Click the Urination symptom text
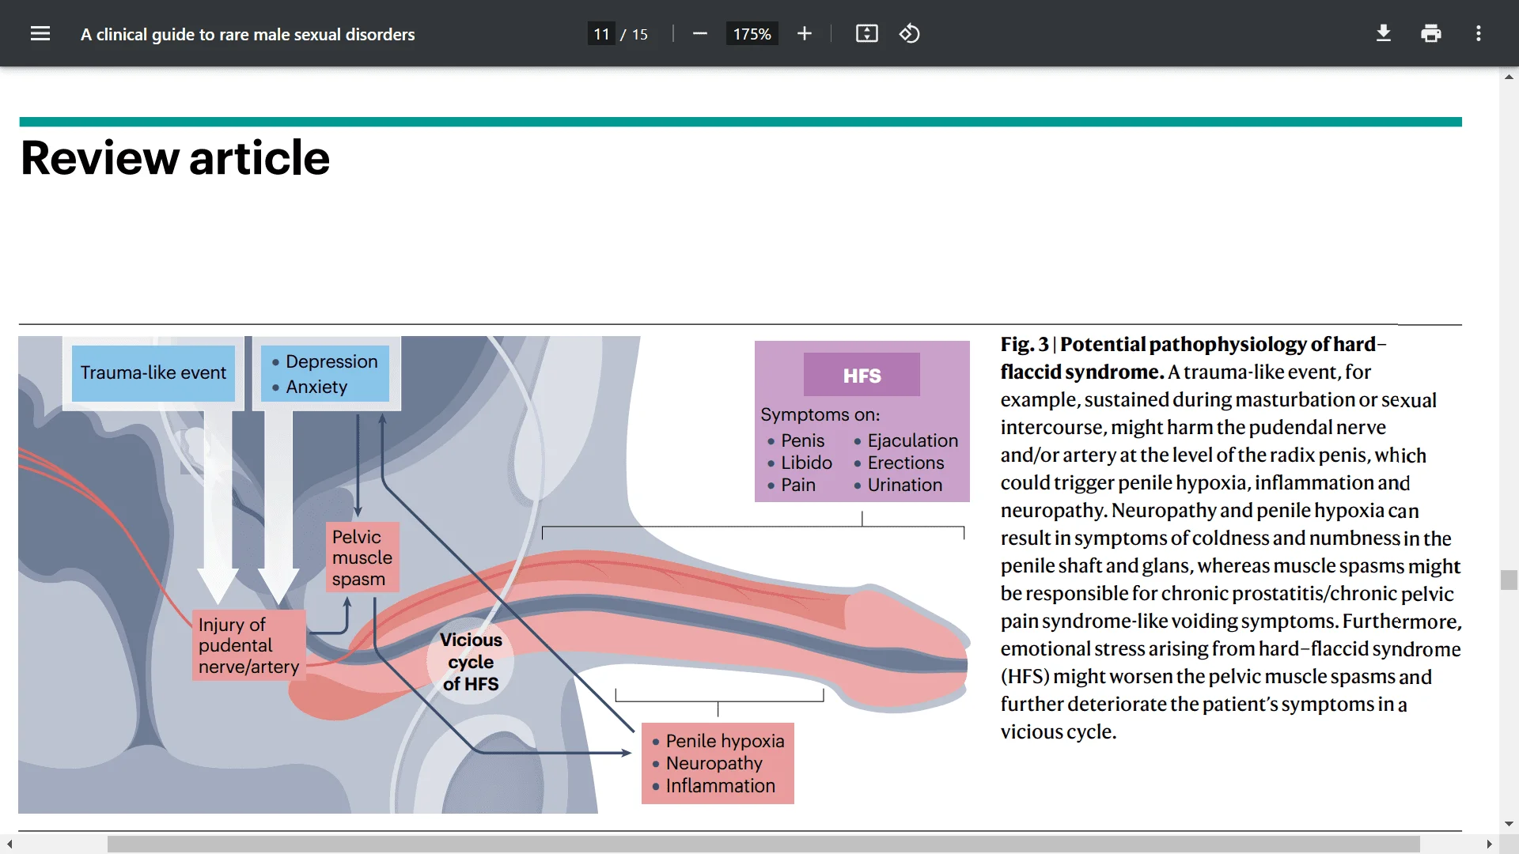Image resolution: width=1519 pixels, height=854 pixels. tap(904, 485)
